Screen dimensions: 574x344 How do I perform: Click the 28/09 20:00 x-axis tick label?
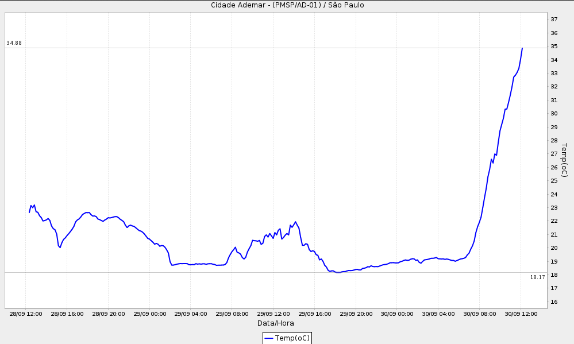pyautogui.click(x=109, y=314)
